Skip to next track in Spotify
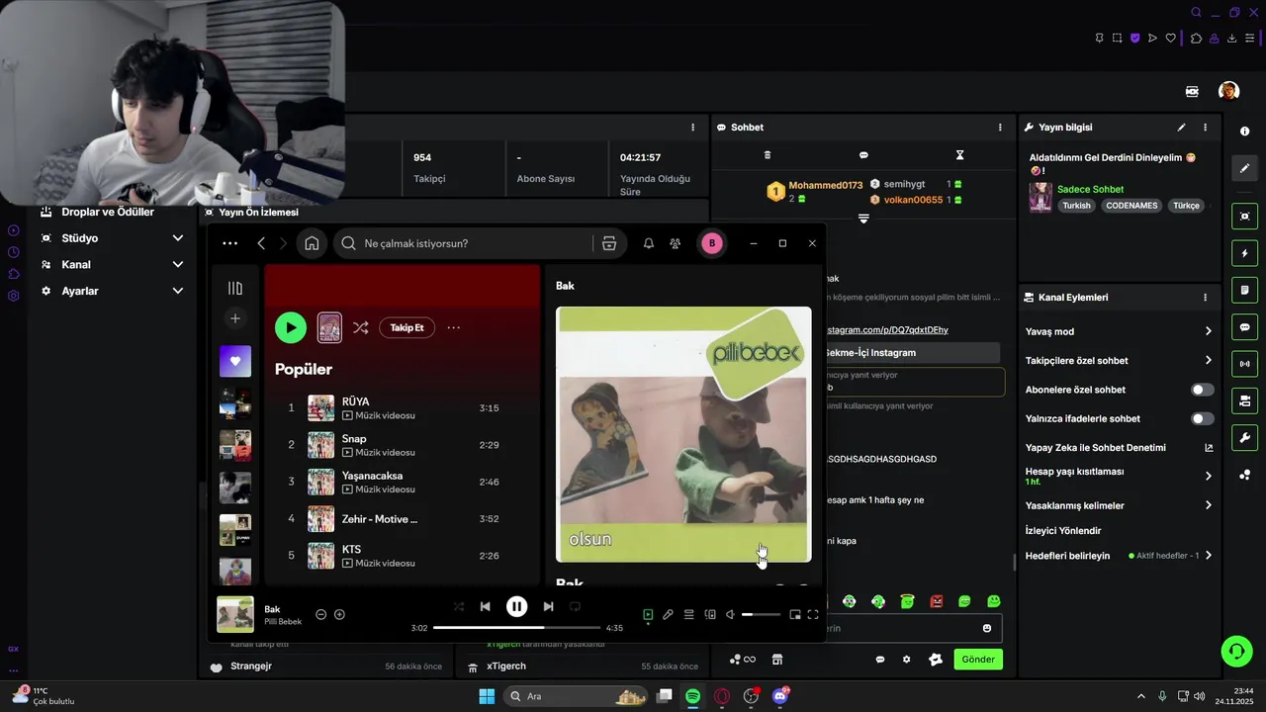1266x712 pixels. [x=548, y=606]
